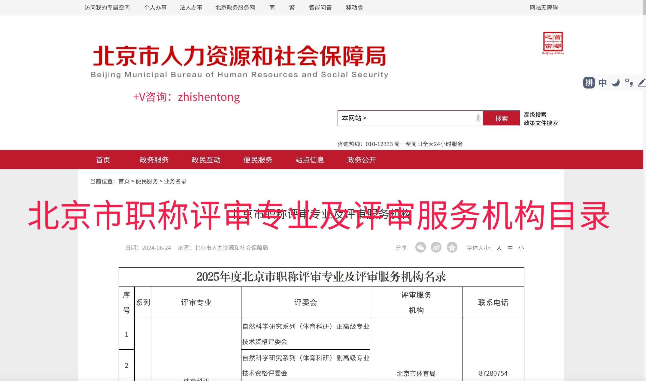The height and width of the screenshot is (381, 646).
Task: Toggle 中 Chinese/English input mode
Action: pos(602,82)
